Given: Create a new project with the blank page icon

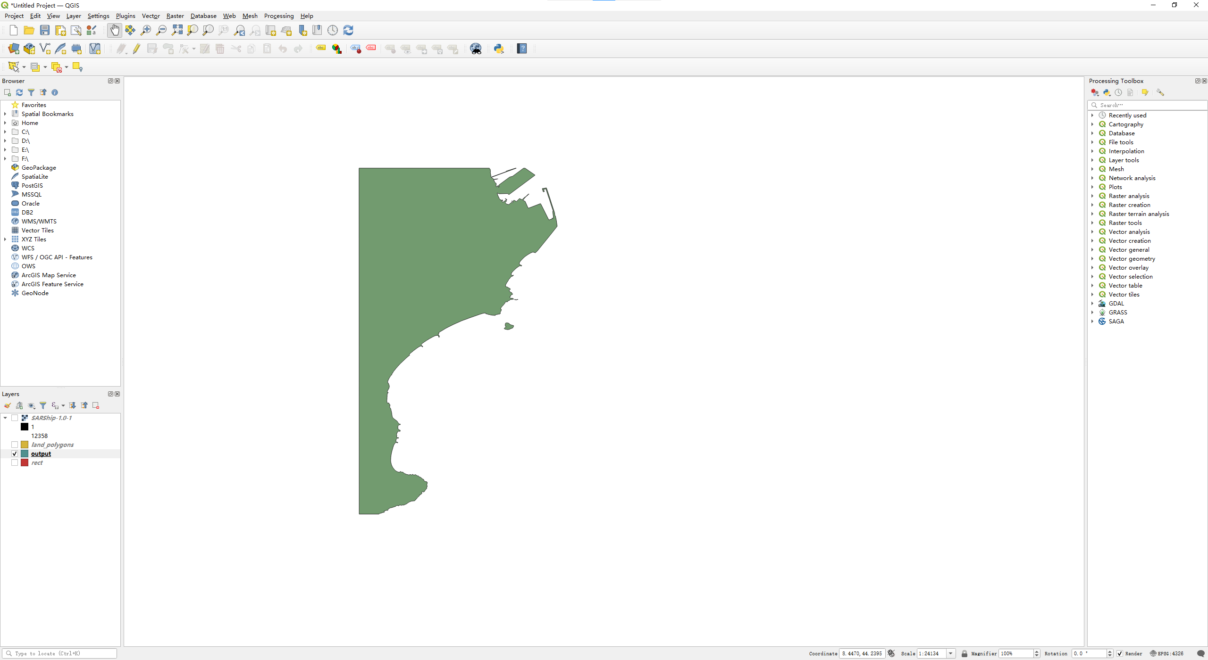Looking at the screenshot, I should [x=14, y=31].
